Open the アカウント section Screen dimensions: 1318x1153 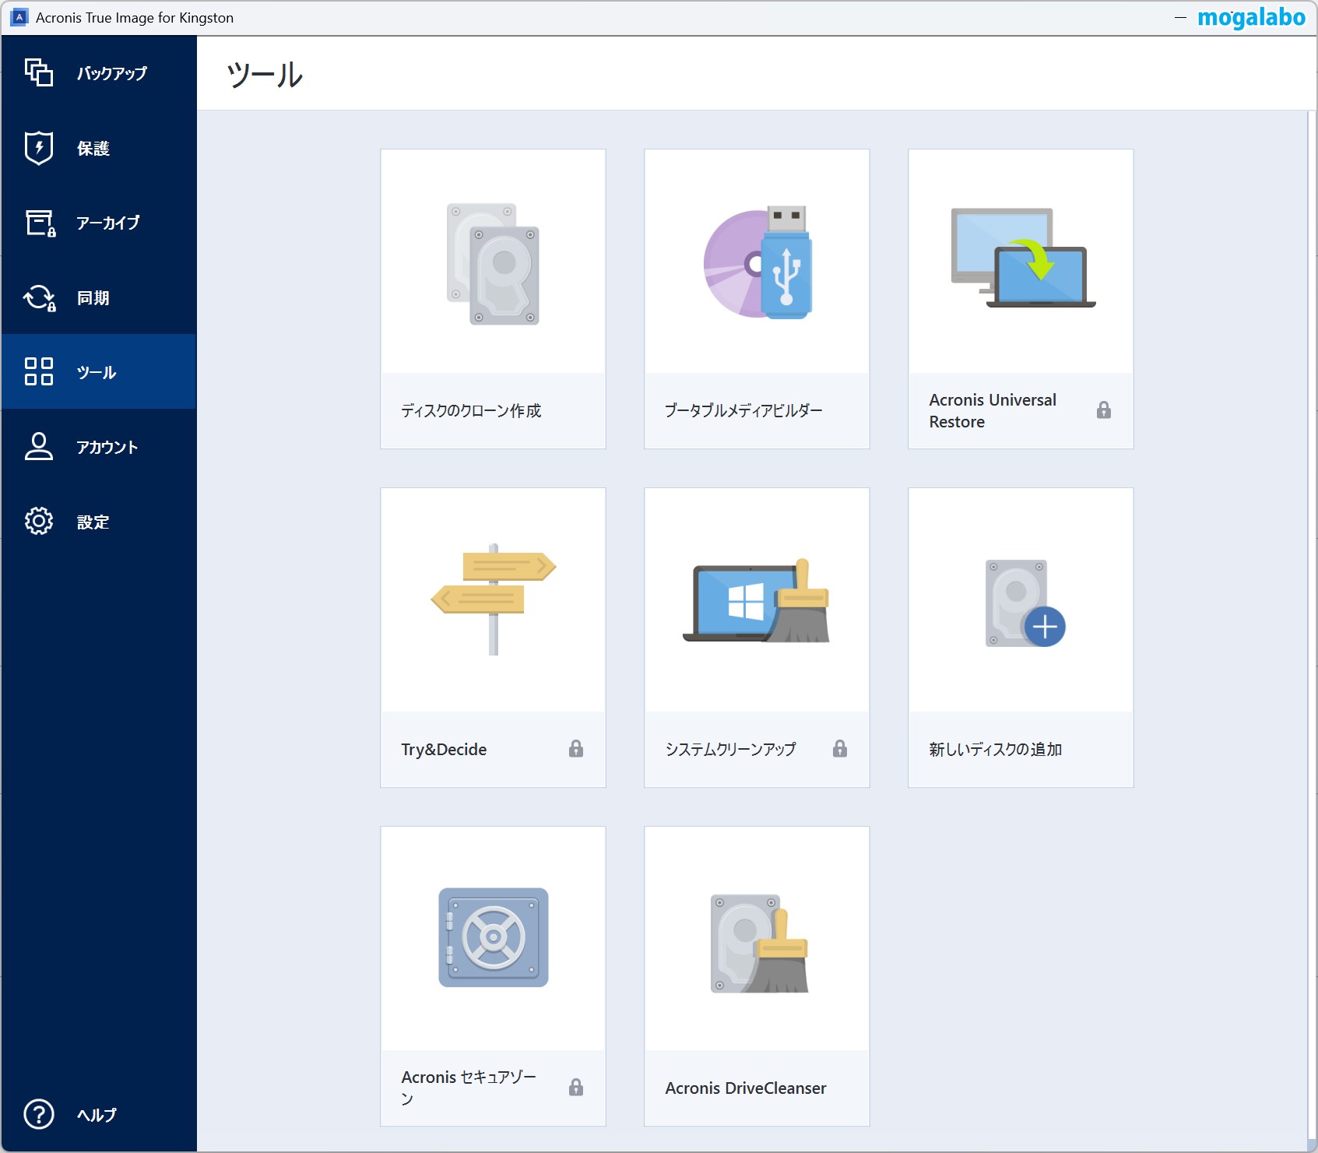coord(98,447)
